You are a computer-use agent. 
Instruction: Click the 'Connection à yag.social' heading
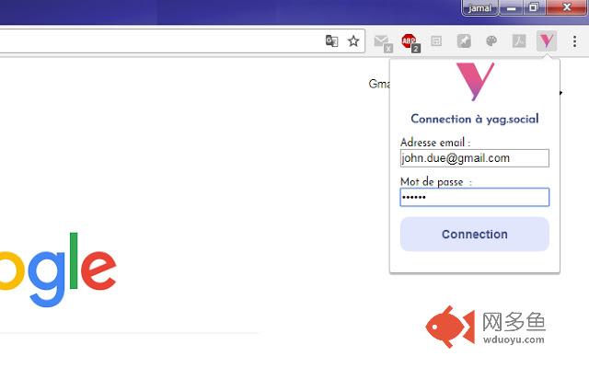click(x=475, y=119)
